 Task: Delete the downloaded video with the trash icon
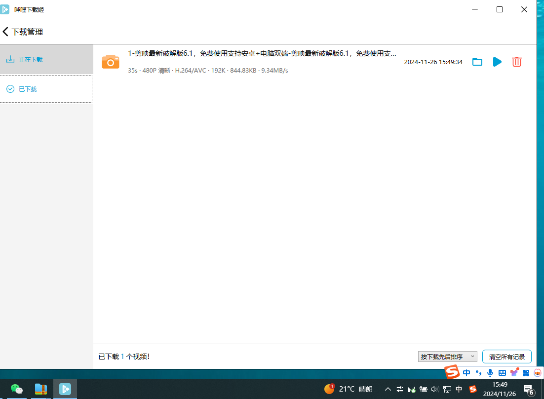click(516, 62)
